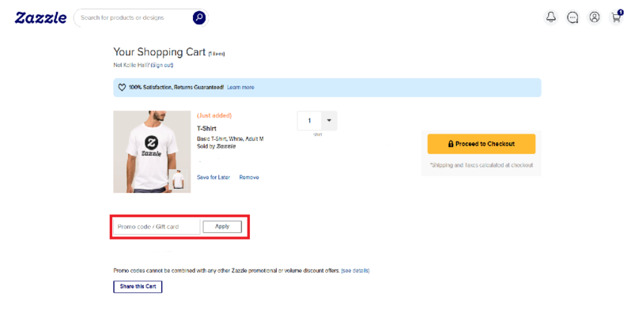Expand the quantity dropdown arrow
631x309 pixels.
point(329,121)
